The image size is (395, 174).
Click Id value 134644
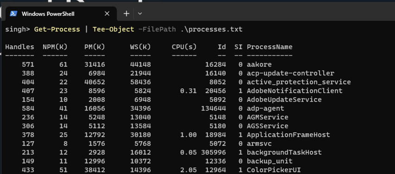[213, 108]
